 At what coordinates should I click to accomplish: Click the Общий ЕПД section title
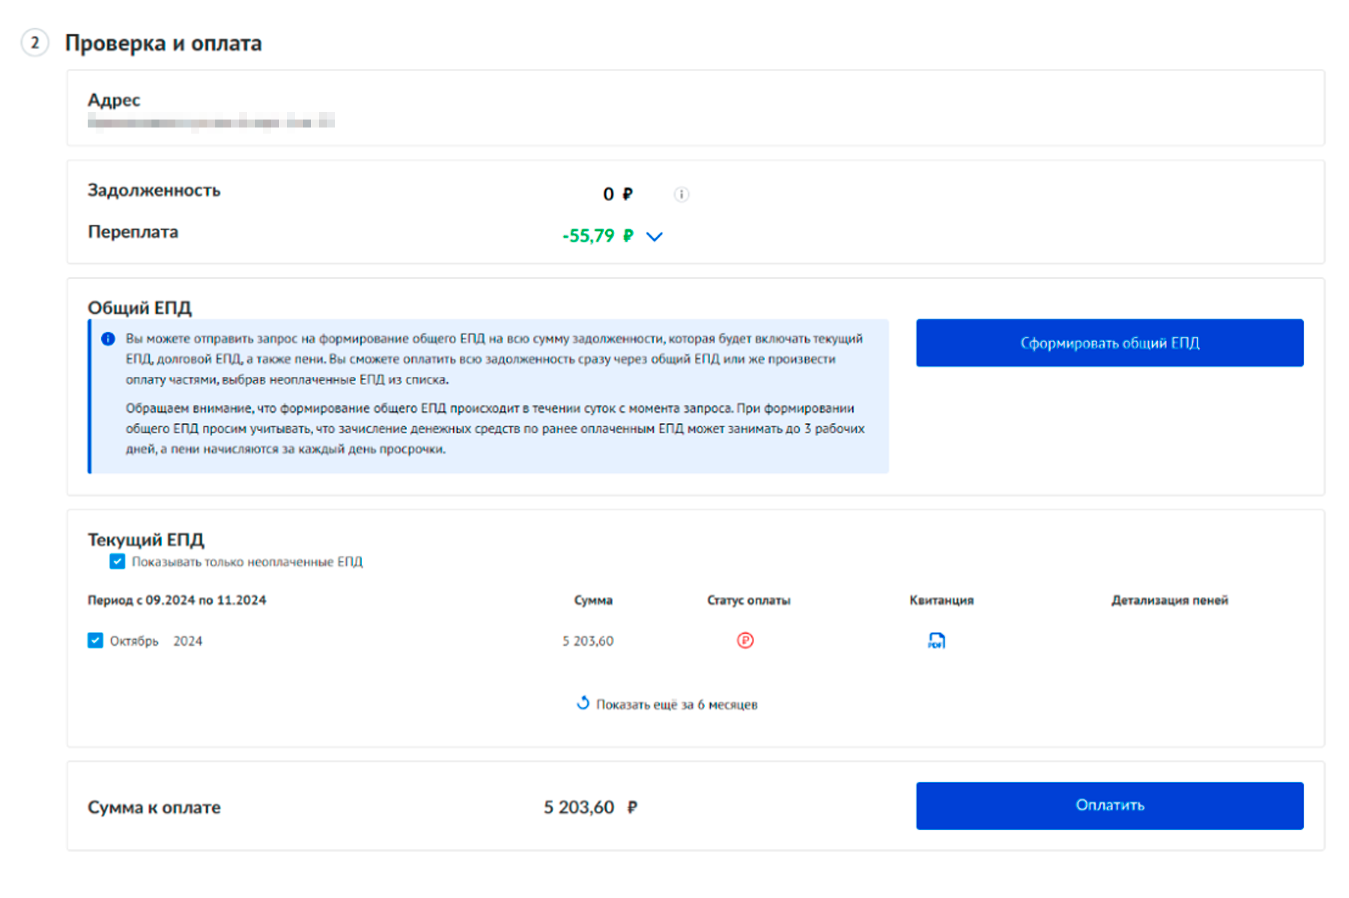(x=140, y=308)
